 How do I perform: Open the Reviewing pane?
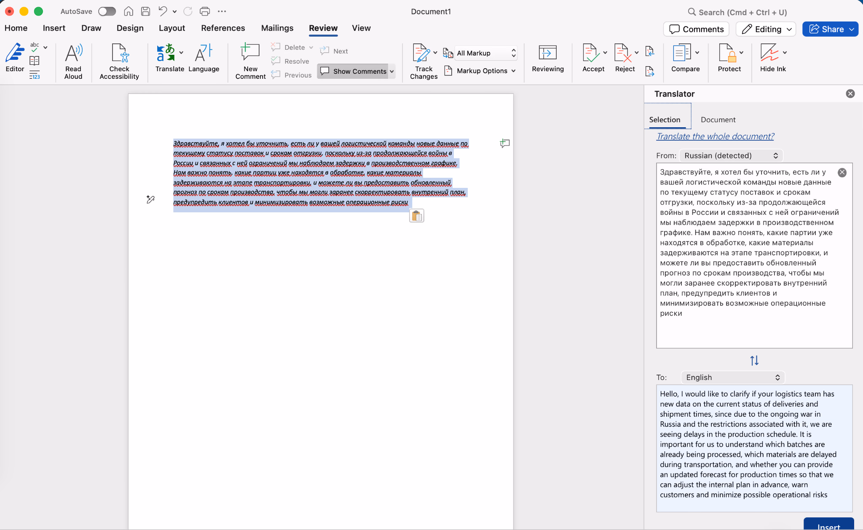pos(547,58)
